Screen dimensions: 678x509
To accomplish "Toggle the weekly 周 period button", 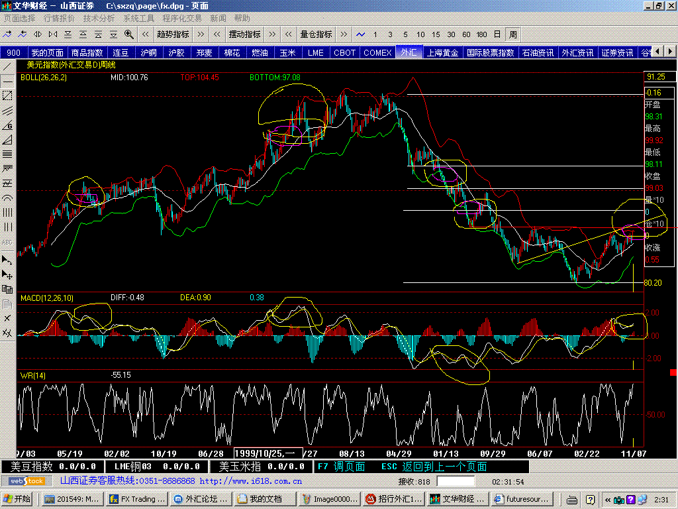I will click(513, 34).
